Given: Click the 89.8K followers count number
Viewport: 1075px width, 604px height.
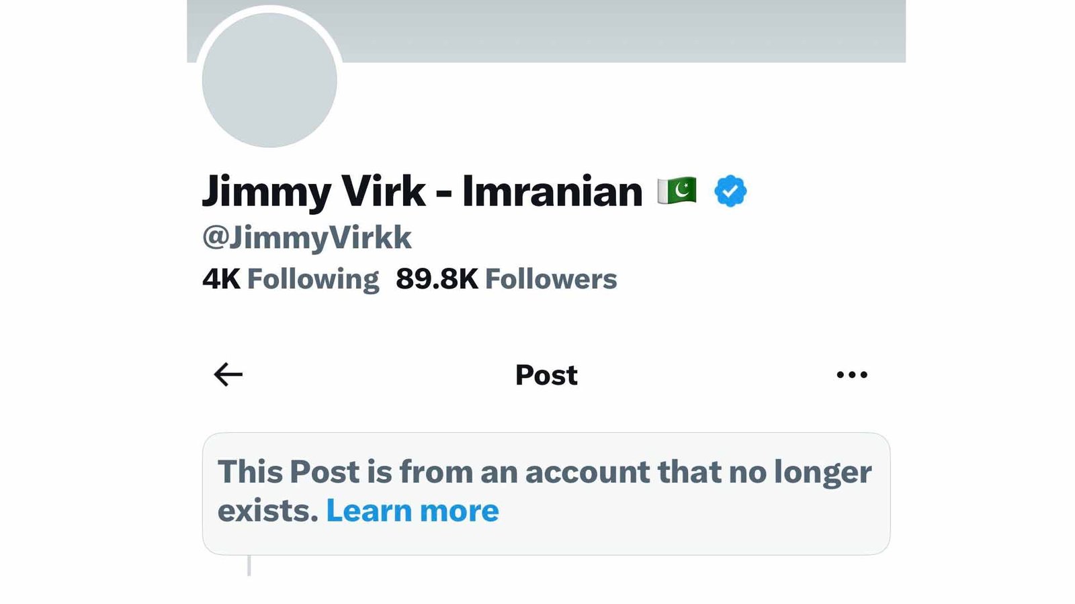Looking at the screenshot, I should (x=437, y=279).
